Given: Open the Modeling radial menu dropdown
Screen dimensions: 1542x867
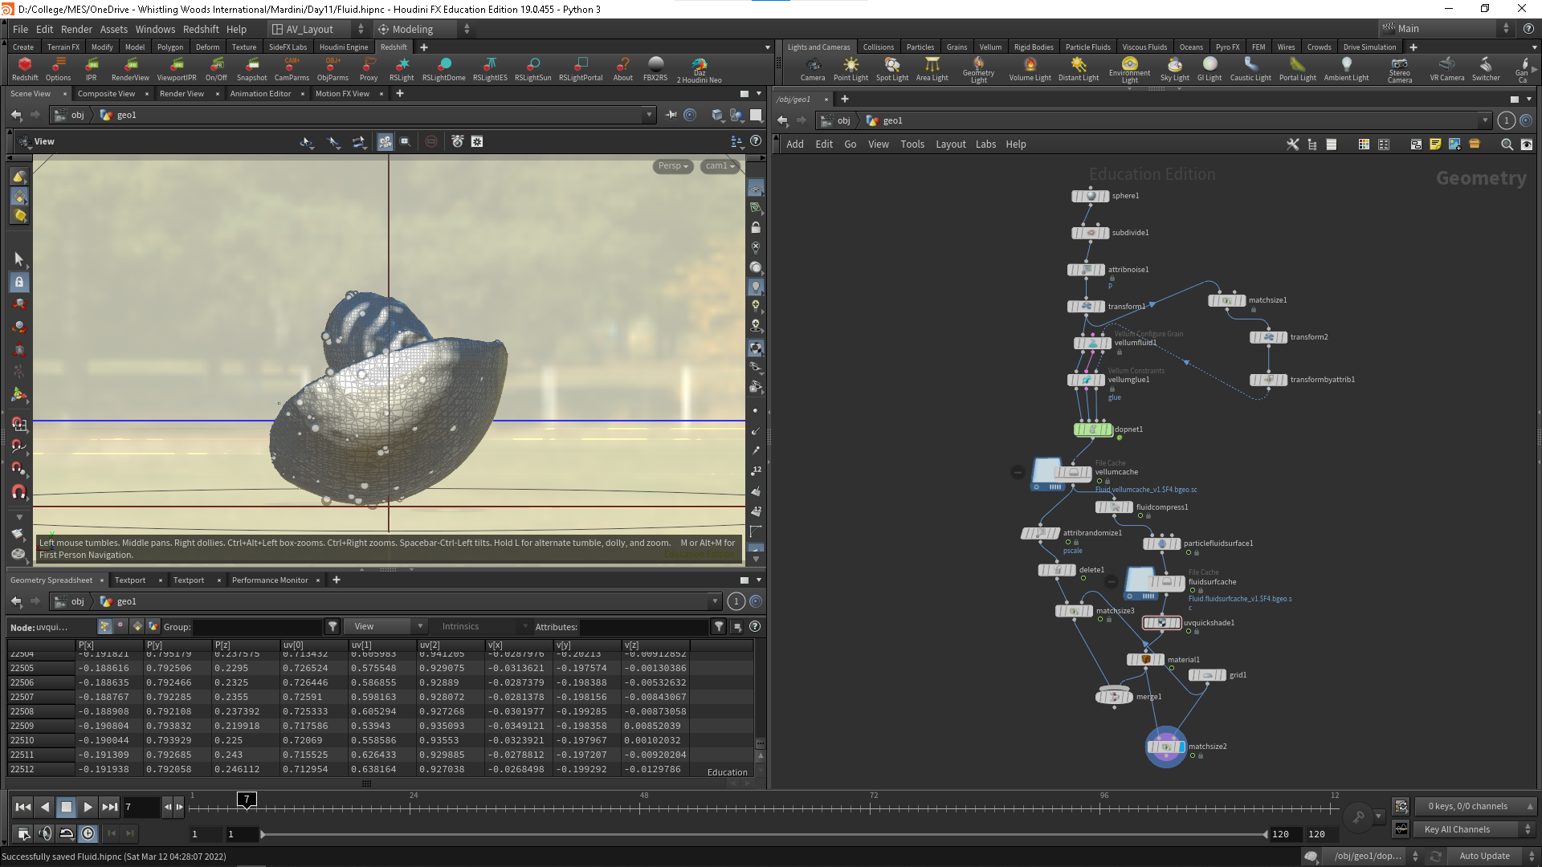Looking at the screenshot, I should (x=423, y=29).
